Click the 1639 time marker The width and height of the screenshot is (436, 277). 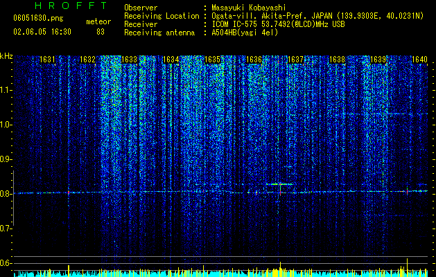378,60
